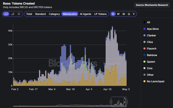
Task: Toggle Spawn in the chart legend
Action: 151,62
